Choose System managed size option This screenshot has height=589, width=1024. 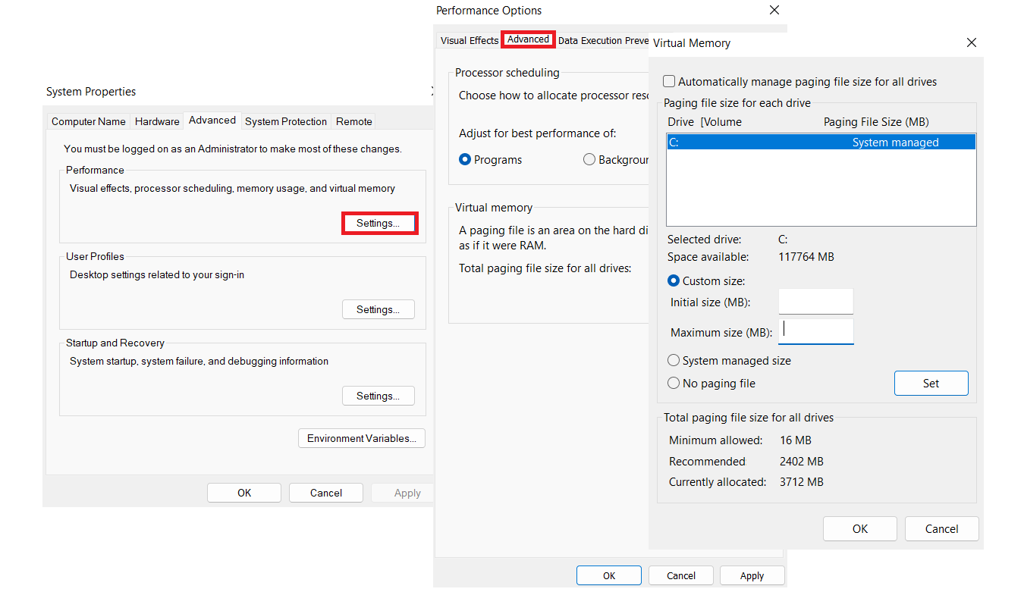pos(674,361)
